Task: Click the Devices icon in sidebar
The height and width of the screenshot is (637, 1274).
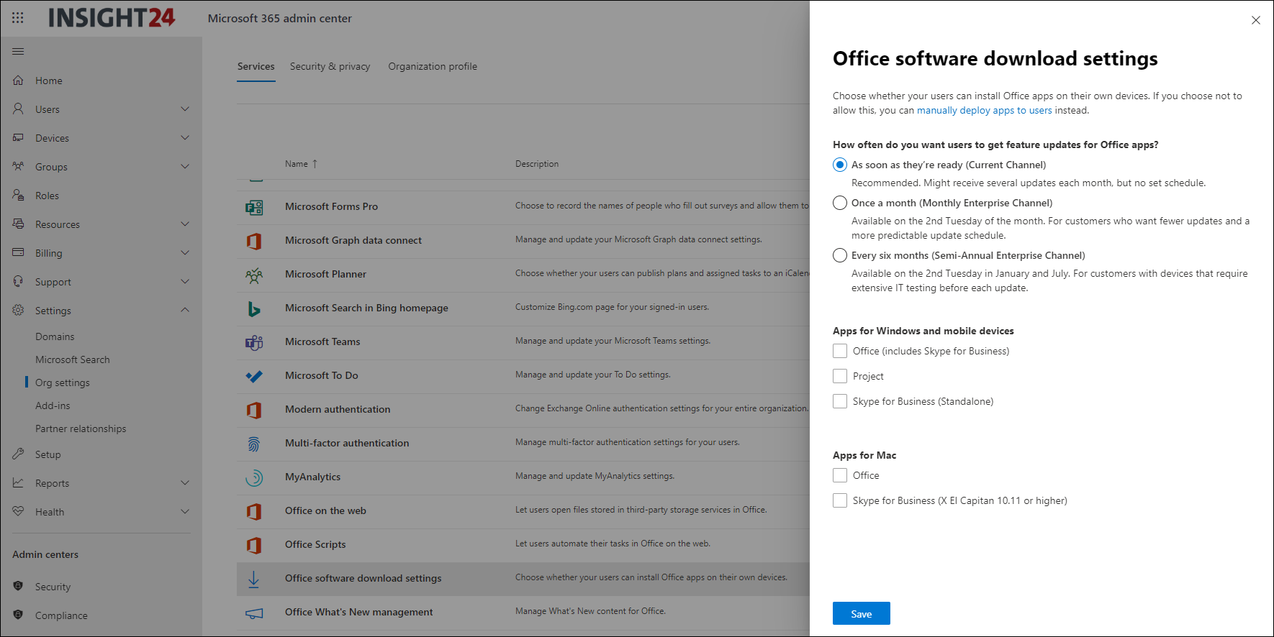Action: [19, 137]
